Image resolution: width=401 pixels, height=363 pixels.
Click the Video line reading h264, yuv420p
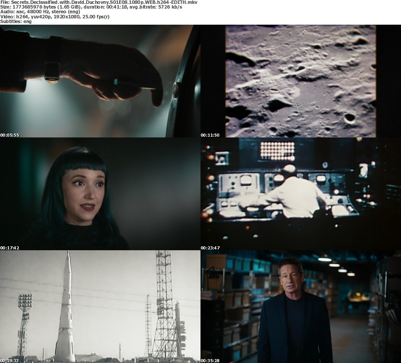point(55,16)
